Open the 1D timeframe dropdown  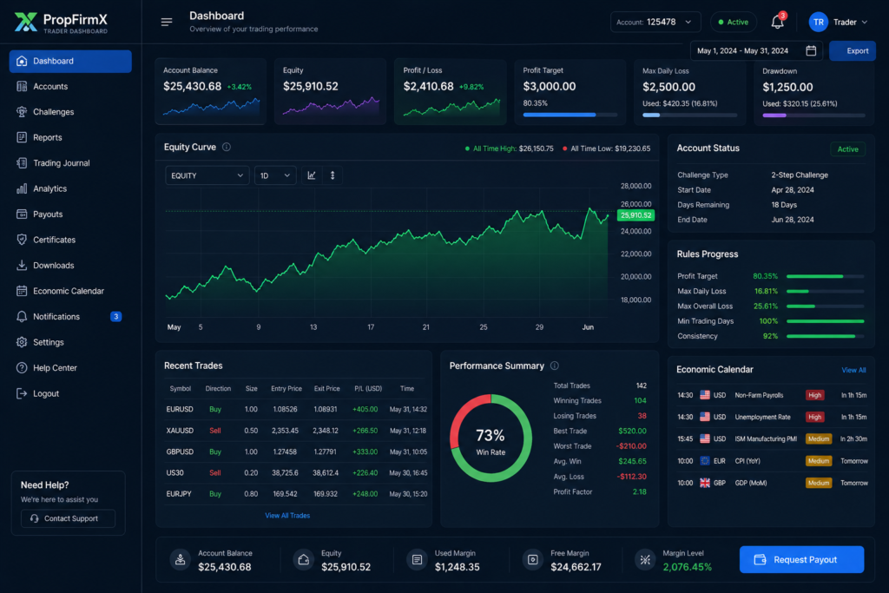pos(274,175)
